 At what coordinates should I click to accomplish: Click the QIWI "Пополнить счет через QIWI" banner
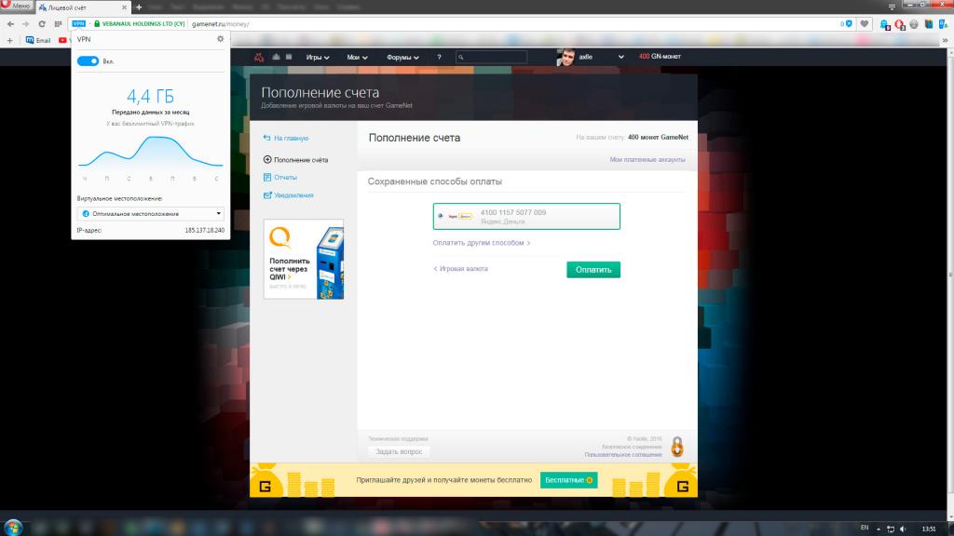(x=304, y=259)
